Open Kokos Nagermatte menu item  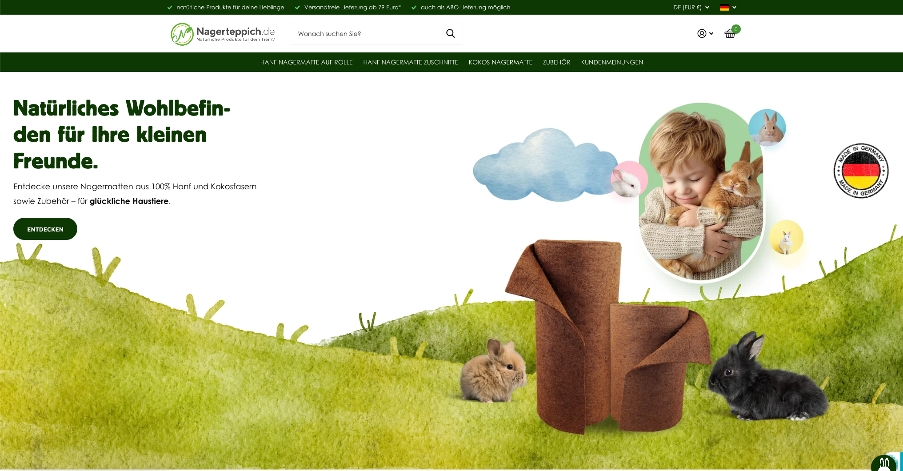click(x=500, y=62)
